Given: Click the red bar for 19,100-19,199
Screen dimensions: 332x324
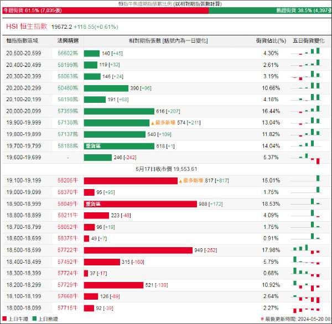Looking at the screenshot, I should pyautogui.click(x=131, y=181).
